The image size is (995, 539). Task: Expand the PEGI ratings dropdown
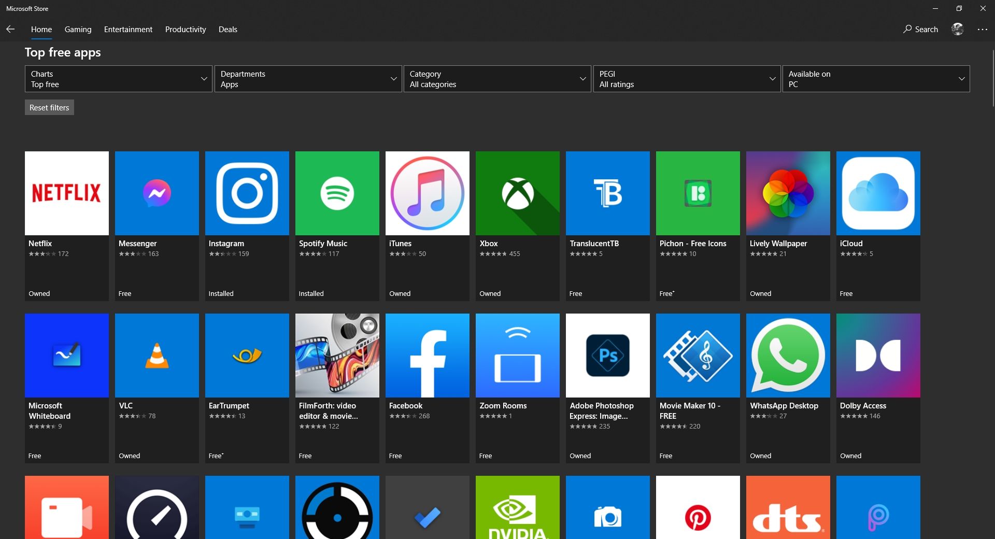(687, 79)
